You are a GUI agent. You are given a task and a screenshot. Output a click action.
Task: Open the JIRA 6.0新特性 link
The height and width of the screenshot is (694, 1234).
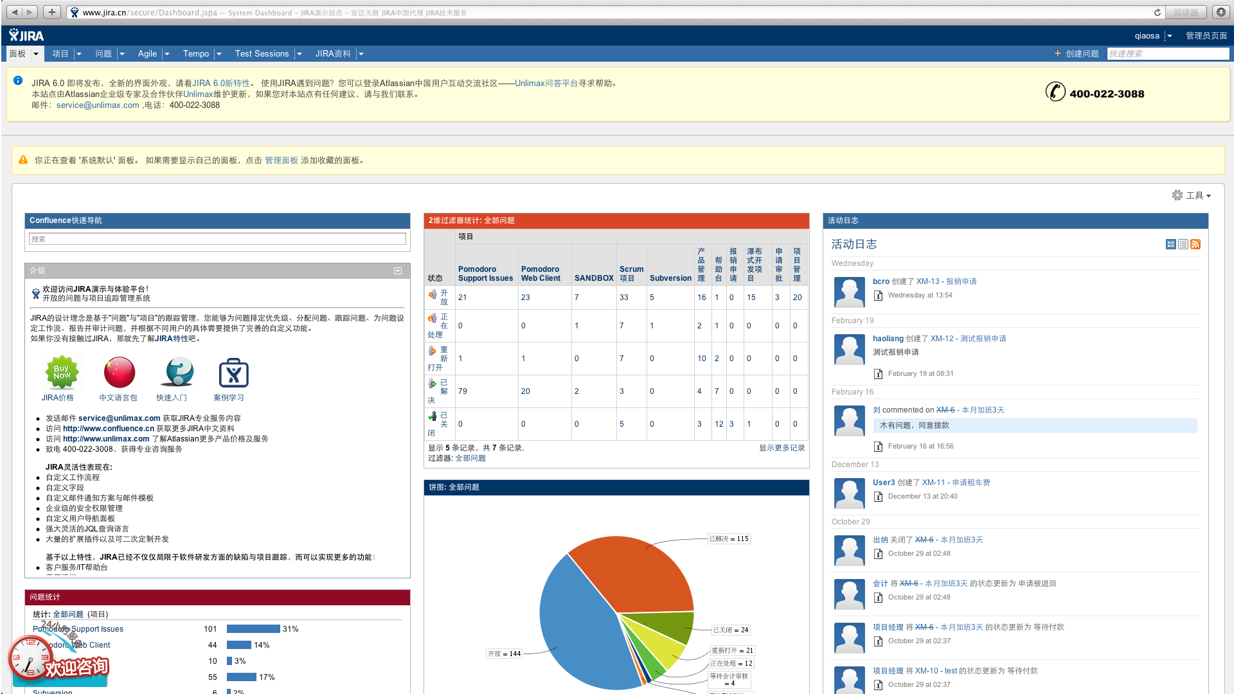221,84
